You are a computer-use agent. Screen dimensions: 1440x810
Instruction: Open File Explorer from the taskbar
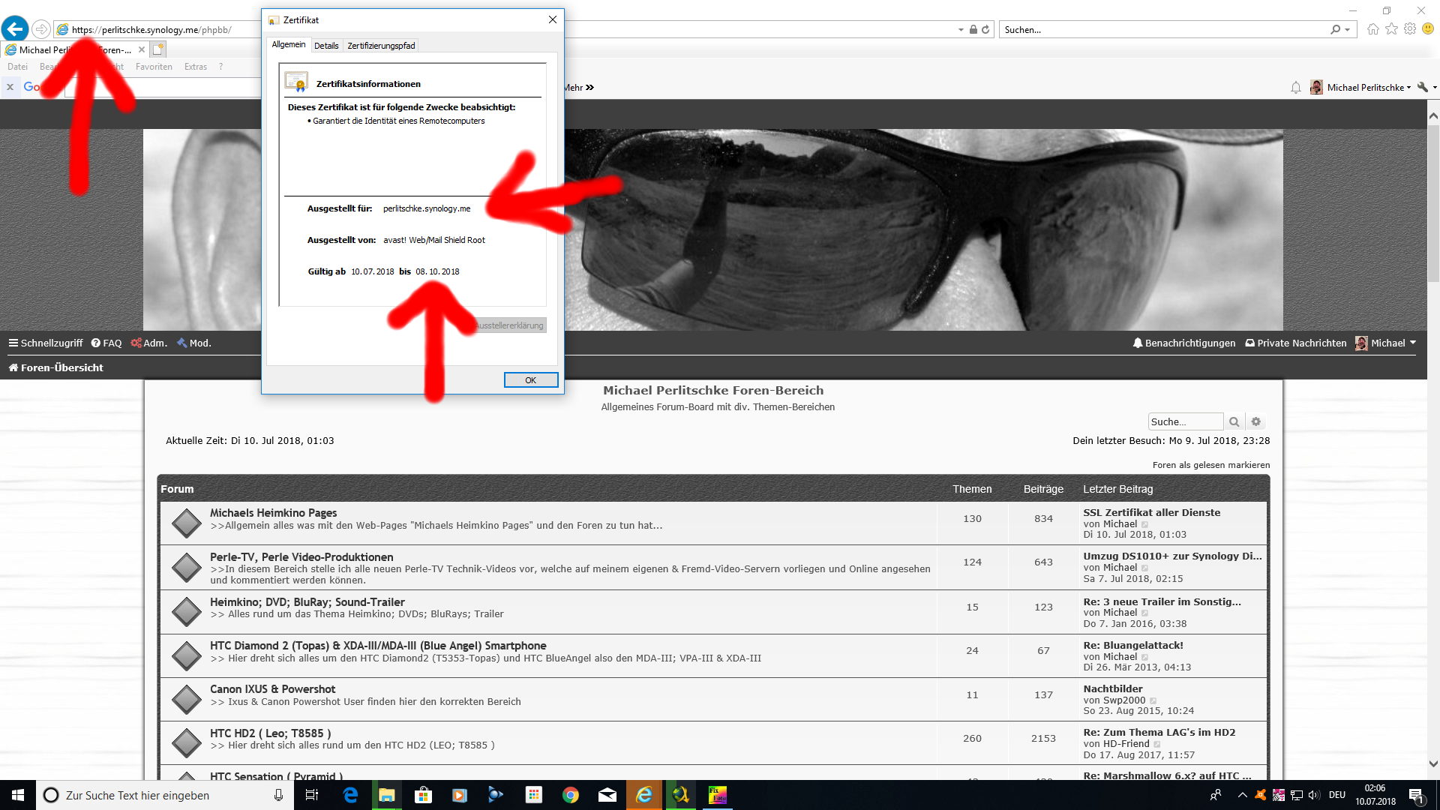pyautogui.click(x=387, y=795)
